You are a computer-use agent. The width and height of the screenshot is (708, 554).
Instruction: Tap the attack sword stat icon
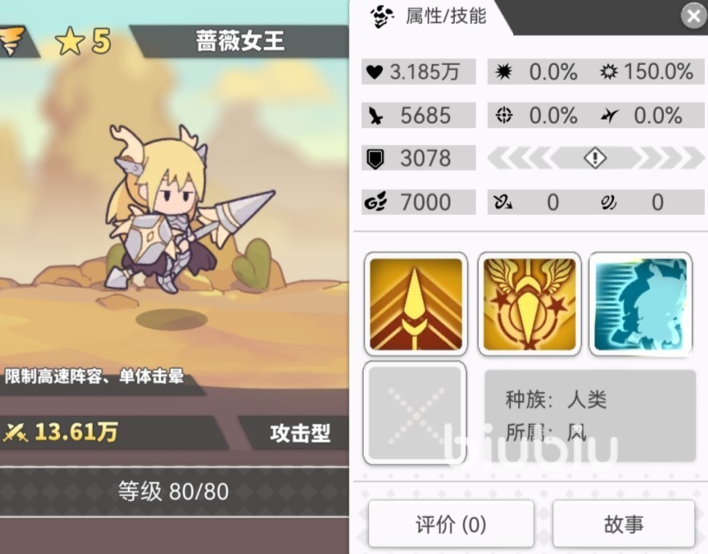tap(375, 115)
